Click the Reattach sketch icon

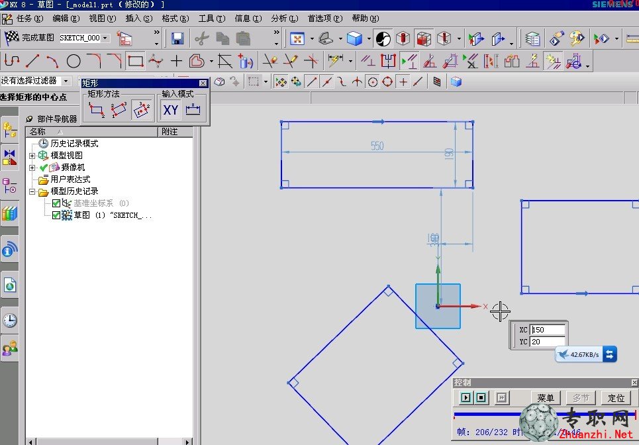click(x=124, y=38)
